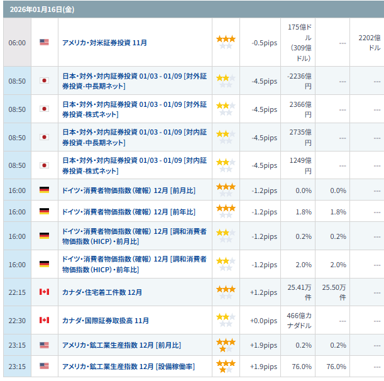Click the 22:30 time cell
The width and height of the screenshot is (384, 381).
click(x=17, y=321)
